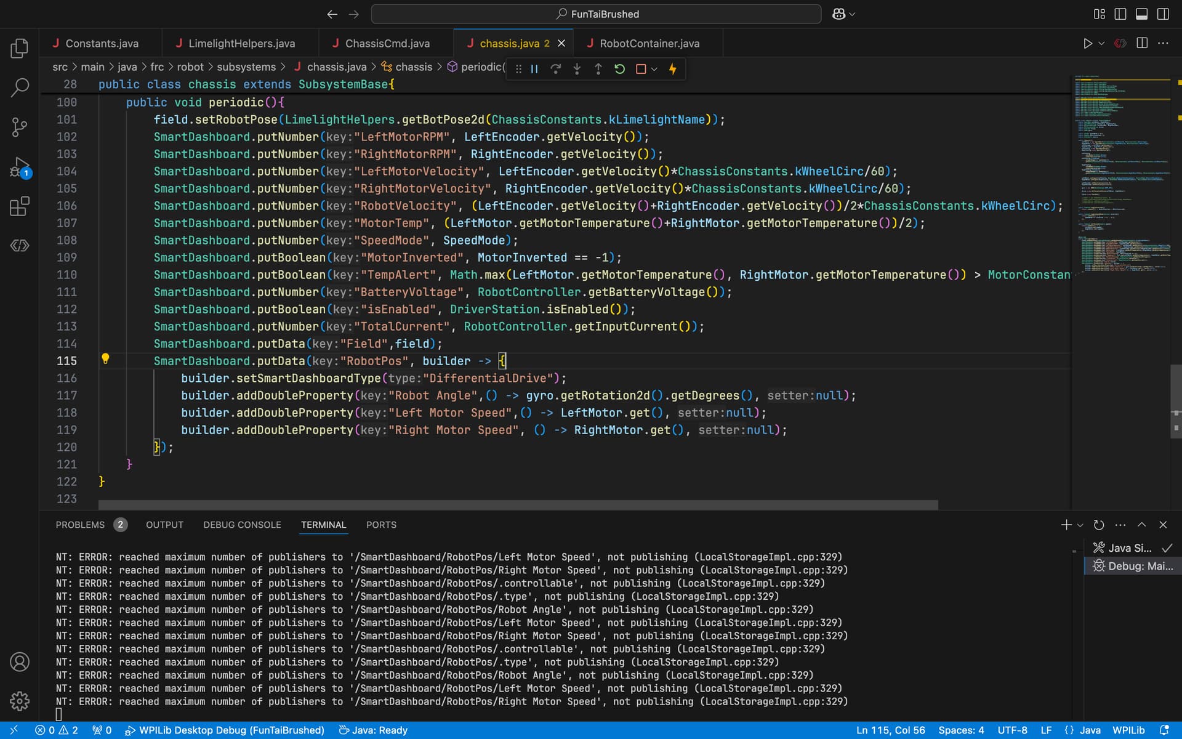This screenshot has width=1182, height=739.
Task: Open Run and Debug view
Action: pos(20,167)
